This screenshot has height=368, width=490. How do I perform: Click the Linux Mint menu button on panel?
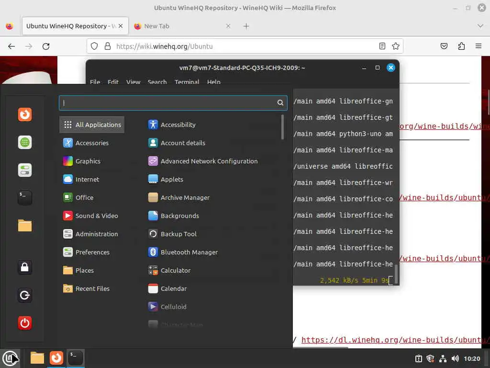10,358
